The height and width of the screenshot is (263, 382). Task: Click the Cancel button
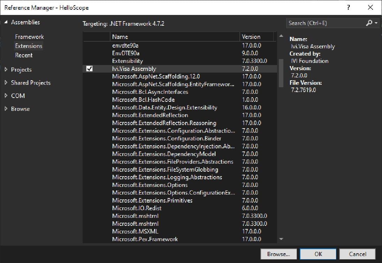tap(357, 254)
